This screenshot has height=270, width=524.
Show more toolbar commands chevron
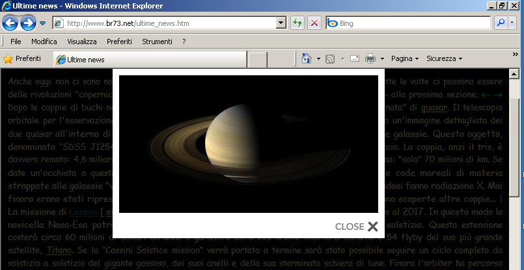click(x=516, y=55)
